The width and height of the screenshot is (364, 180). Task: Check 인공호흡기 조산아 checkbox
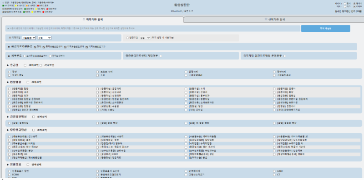click(98, 171)
